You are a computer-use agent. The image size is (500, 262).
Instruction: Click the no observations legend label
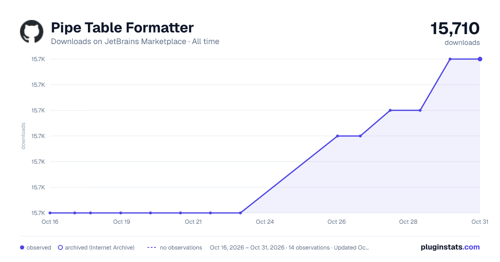click(181, 247)
